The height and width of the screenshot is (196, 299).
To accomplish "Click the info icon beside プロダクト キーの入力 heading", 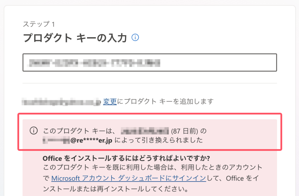I will coord(135,38).
